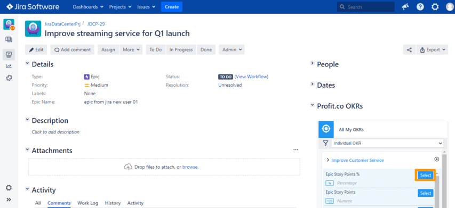Click the large project avatar beside the title
455x208 pixels.
pos(33,29)
